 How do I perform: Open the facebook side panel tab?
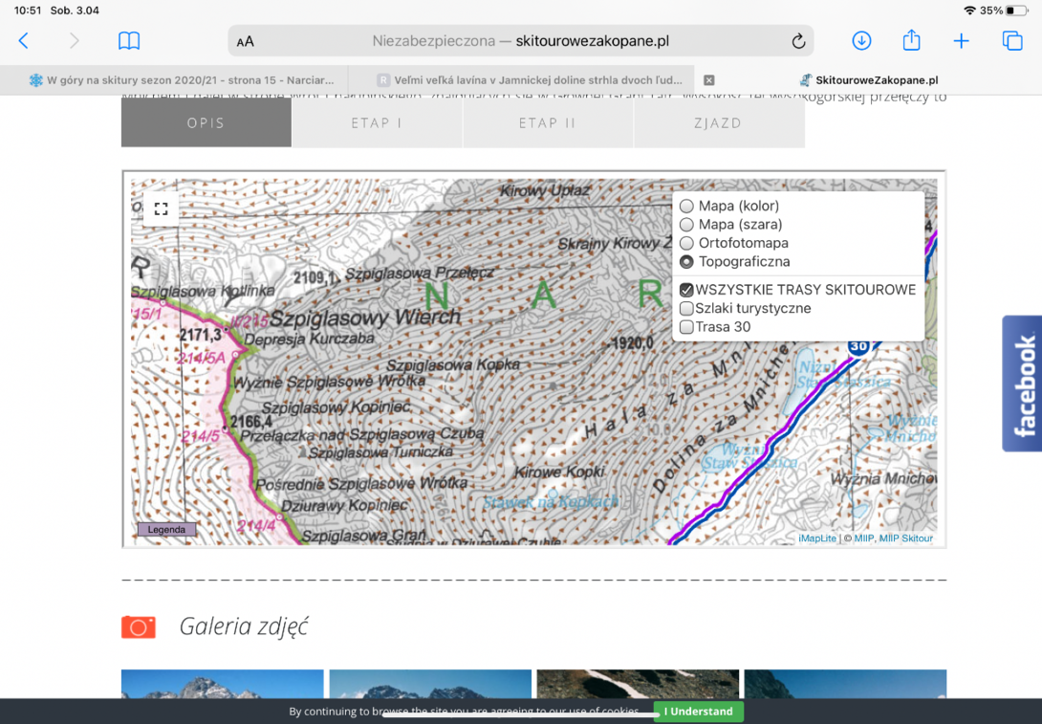point(1022,384)
